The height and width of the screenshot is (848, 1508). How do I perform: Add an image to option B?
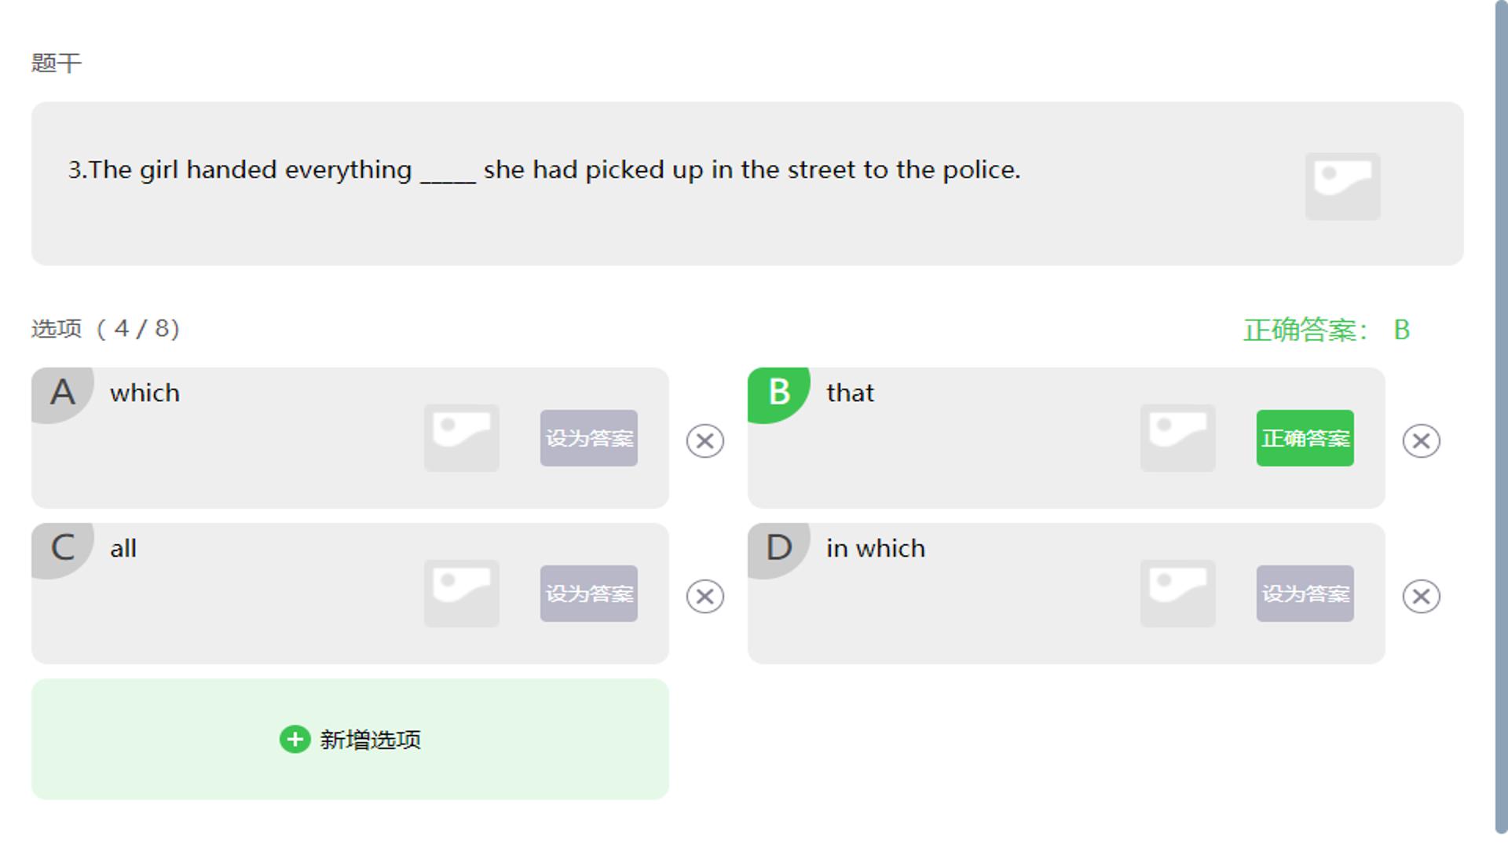click(x=1178, y=438)
